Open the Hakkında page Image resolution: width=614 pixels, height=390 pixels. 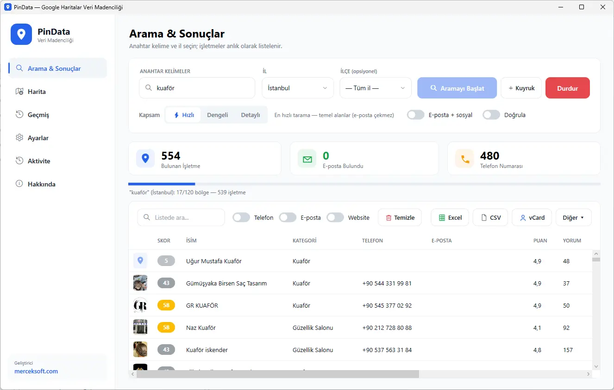click(x=58, y=184)
